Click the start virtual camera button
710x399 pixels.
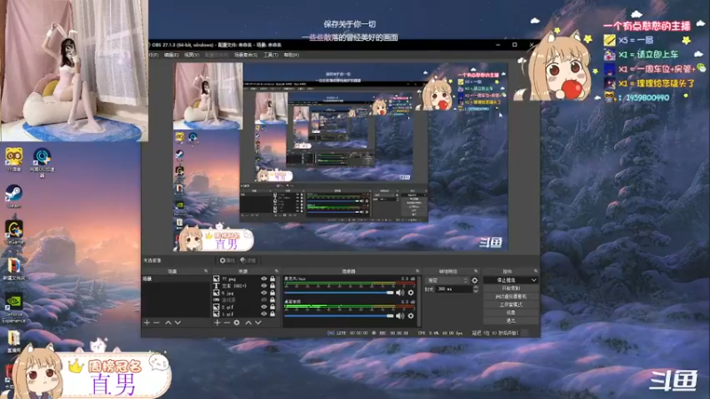tap(511, 296)
